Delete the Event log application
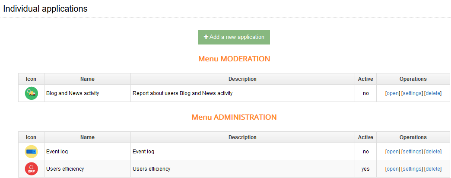Viewport: 451px width, 178px height. pos(433,152)
